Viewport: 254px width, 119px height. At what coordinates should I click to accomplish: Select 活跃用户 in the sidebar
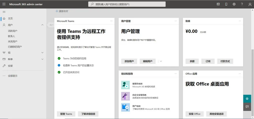coord(13,31)
